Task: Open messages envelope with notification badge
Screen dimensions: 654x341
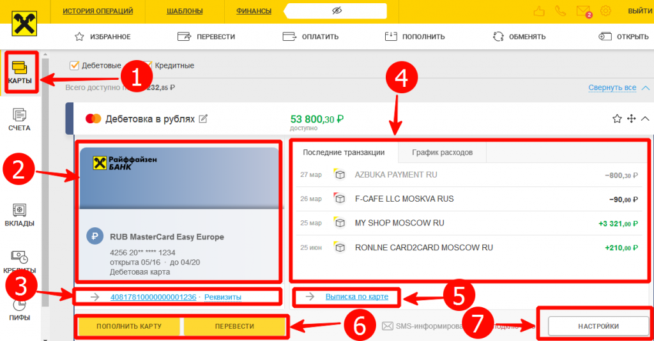Action: [582, 11]
